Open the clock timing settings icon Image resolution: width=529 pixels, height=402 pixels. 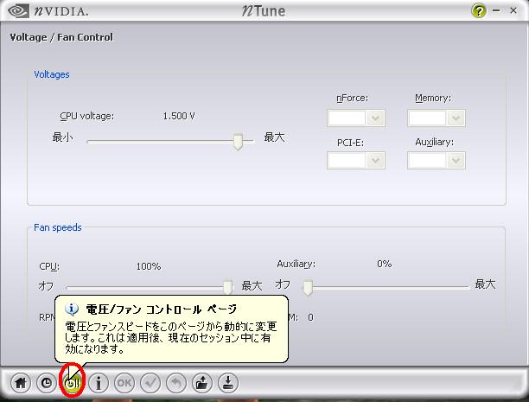pos(46,383)
